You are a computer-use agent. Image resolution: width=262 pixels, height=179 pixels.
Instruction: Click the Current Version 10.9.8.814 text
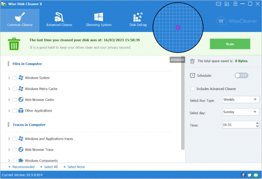pyautogui.click(x=22, y=175)
